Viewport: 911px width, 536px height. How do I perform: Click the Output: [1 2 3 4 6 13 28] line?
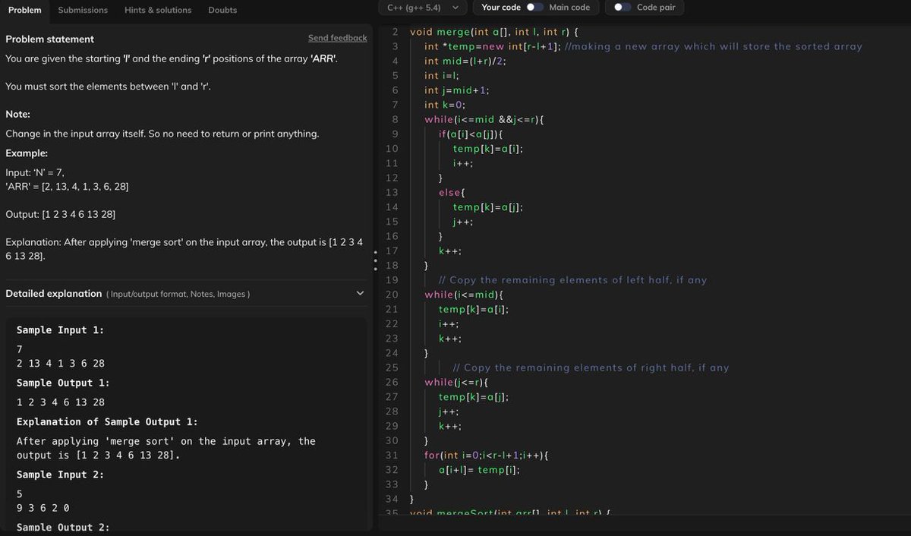tap(60, 215)
